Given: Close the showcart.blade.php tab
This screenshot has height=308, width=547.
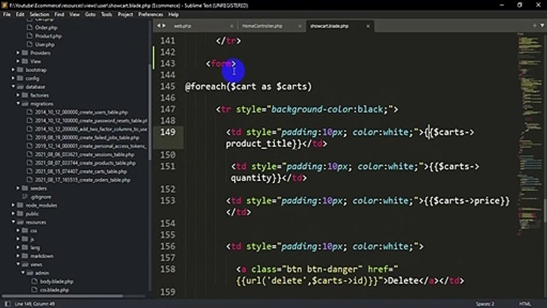Looking at the screenshot, I should click(x=368, y=26).
